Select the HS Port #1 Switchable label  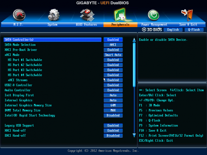pyautogui.click(x=25, y=60)
